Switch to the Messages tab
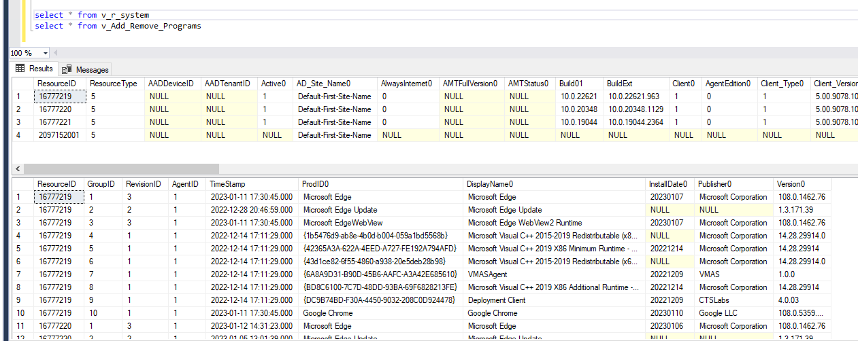858x341 pixels. click(85, 69)
